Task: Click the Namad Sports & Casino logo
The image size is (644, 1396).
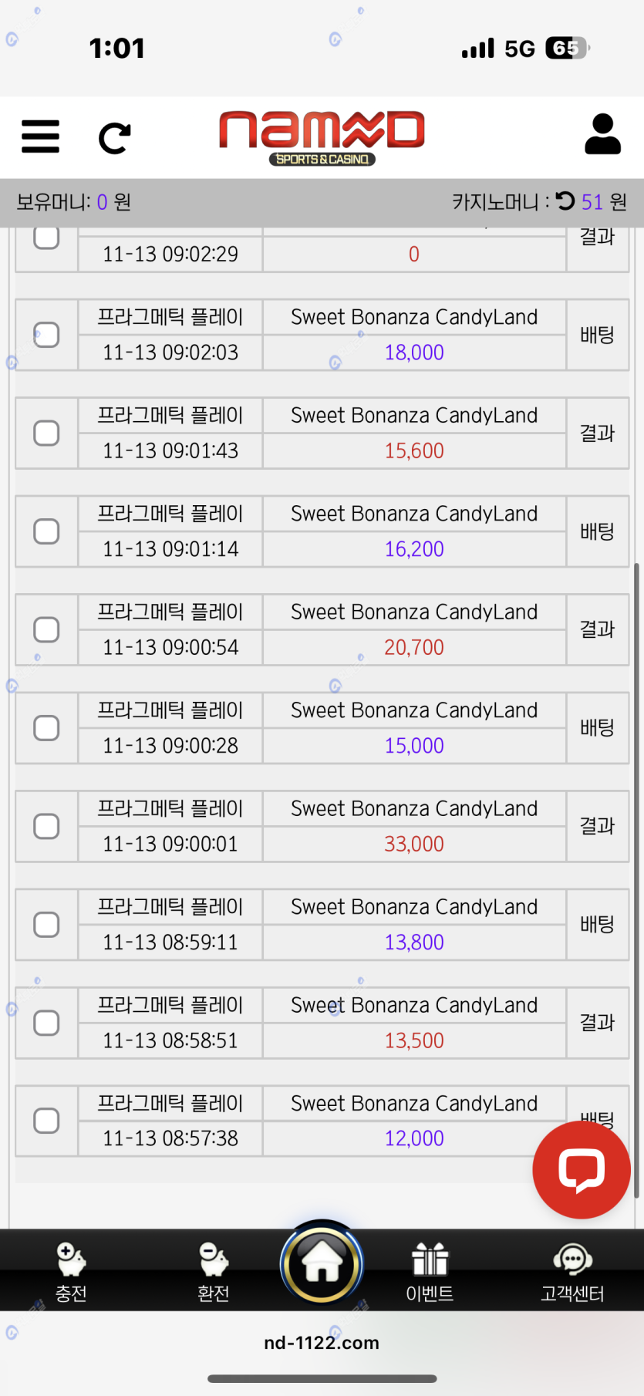Action: pos(322,137)
